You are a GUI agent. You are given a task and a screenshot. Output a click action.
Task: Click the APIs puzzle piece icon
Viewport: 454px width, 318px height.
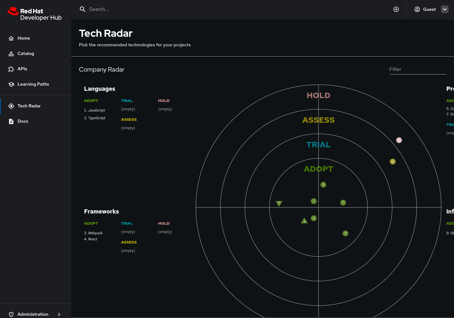click(11, 69)
